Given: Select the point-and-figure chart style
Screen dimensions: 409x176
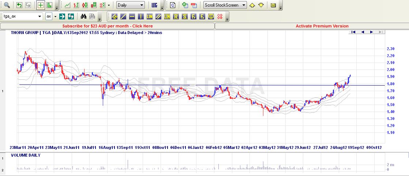Looking at the screenshot, I should pos(102,5).
